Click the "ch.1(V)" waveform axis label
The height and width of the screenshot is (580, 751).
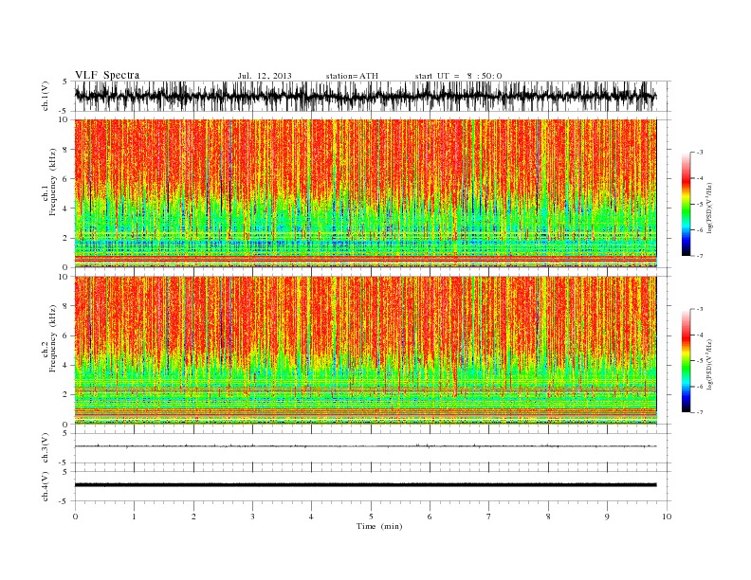coord(46,96)
